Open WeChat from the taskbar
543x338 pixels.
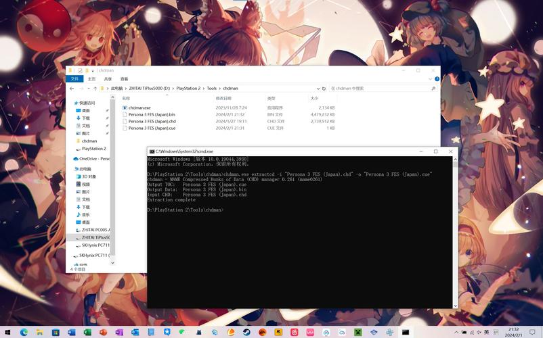(x=183, y=332)
